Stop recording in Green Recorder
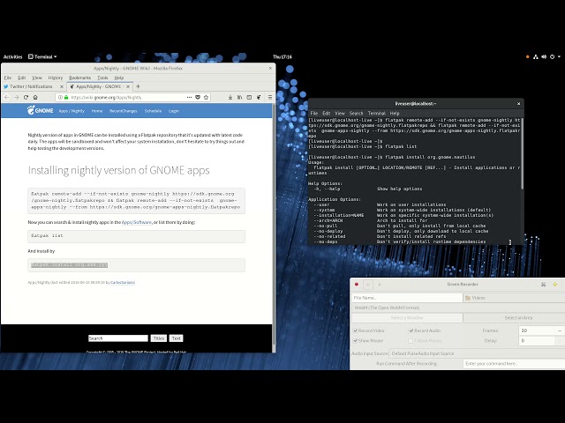565x423 pixels. pyautogui.click(x=368, y=284)
